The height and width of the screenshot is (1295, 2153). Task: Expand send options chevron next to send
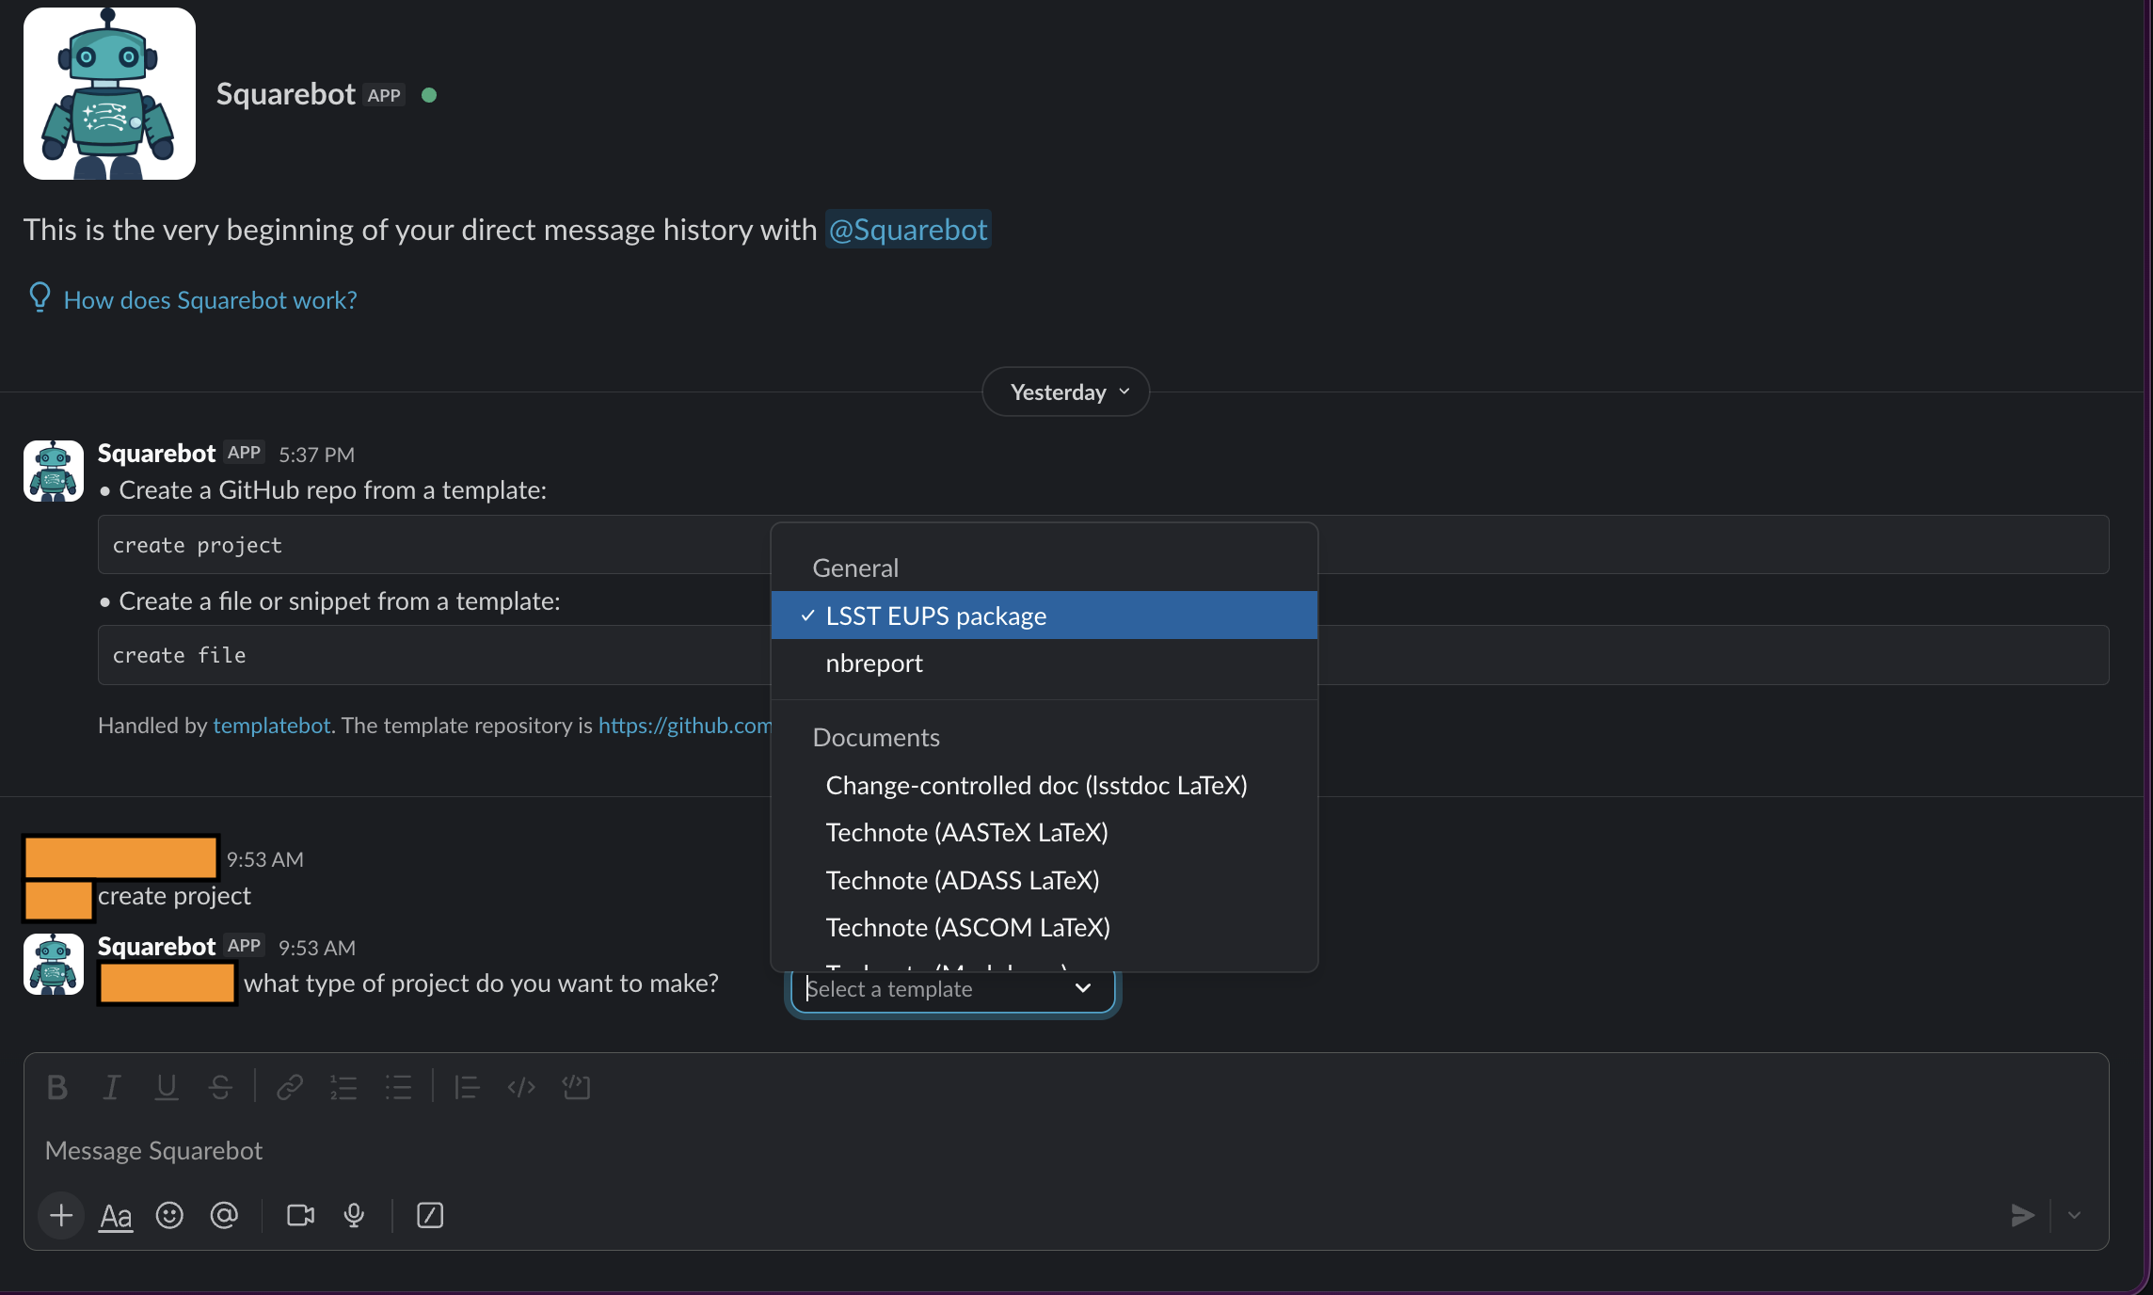click(2074, 1215)
